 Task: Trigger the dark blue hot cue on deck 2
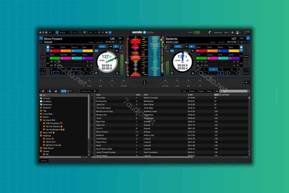tap(223, 51)
